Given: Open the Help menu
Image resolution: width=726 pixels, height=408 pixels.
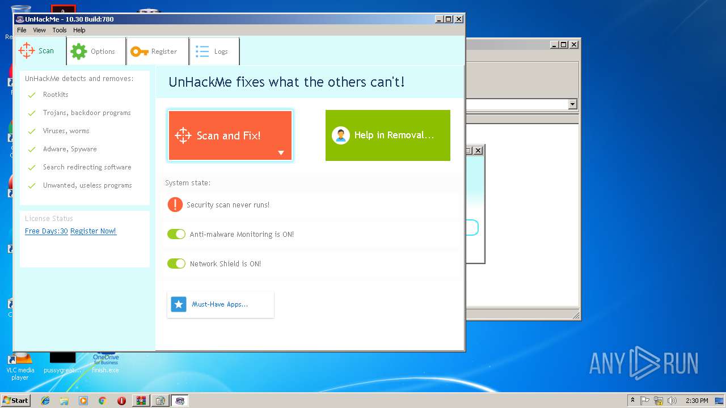Looking at the screenshot, I should (x=79, y=30).
